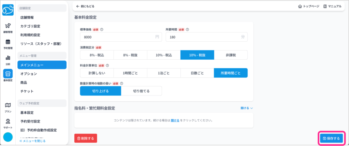
Task: Select 10% - 税込 tax option
Action: 164,55
